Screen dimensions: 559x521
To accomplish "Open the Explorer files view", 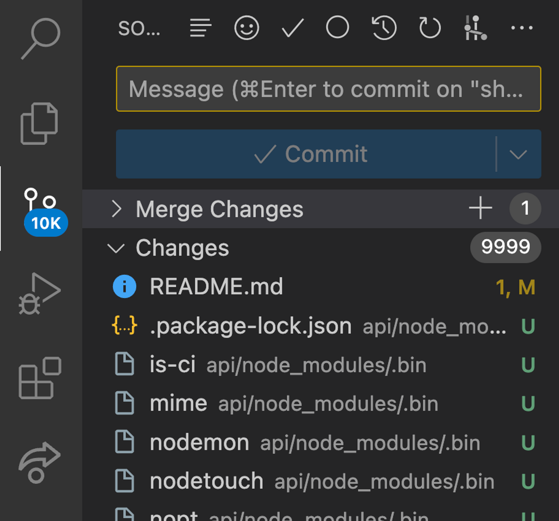I will 39,124.
